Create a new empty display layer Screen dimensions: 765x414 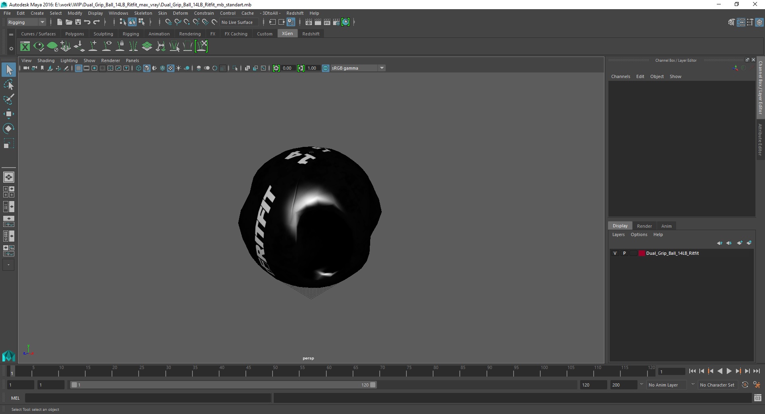point(739,243)
